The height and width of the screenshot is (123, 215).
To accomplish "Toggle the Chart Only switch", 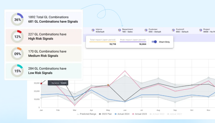I will [154, 42].
